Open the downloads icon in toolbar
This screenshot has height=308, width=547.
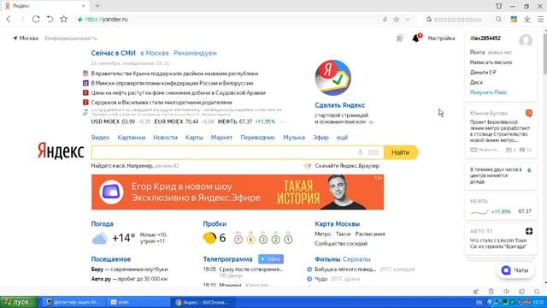(527, 20)
